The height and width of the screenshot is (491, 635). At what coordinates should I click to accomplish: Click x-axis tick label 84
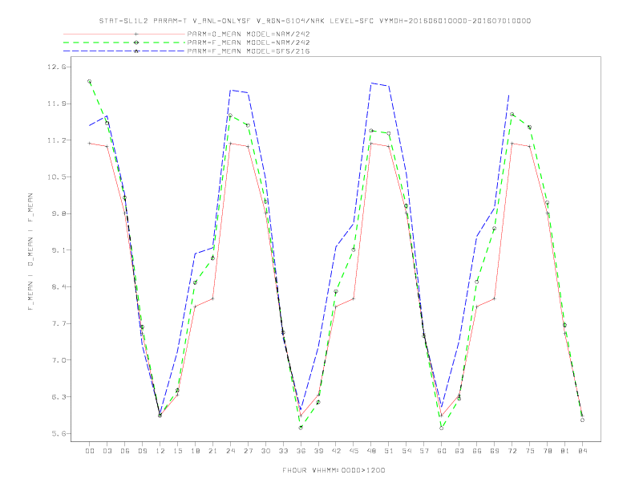[x=582, y=451]
